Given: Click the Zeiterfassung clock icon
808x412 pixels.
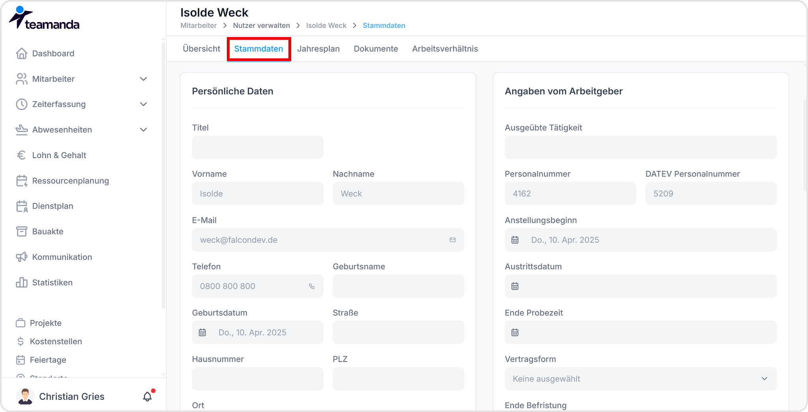Looking at the screenshot, I should [22, 104].
